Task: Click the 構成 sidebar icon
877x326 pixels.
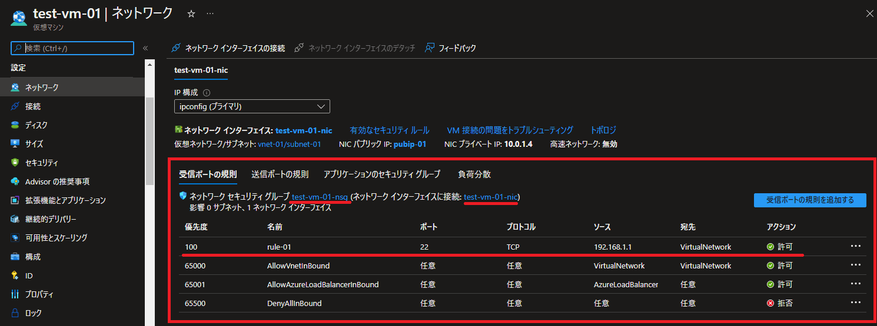Action: 15,257
